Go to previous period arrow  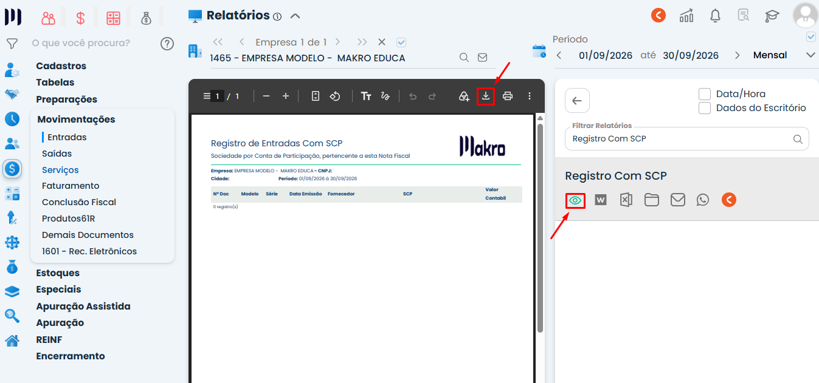click(x=559, y=55)
